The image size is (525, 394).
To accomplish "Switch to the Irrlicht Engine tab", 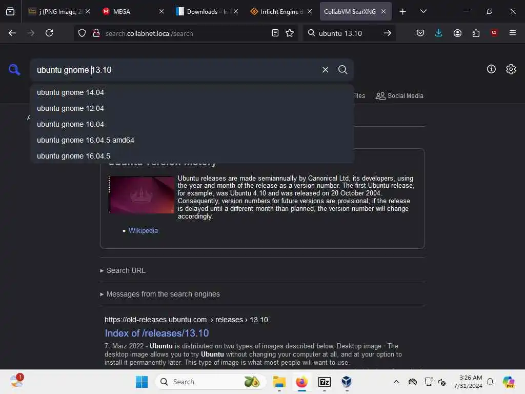I will (x=281, y=11).
